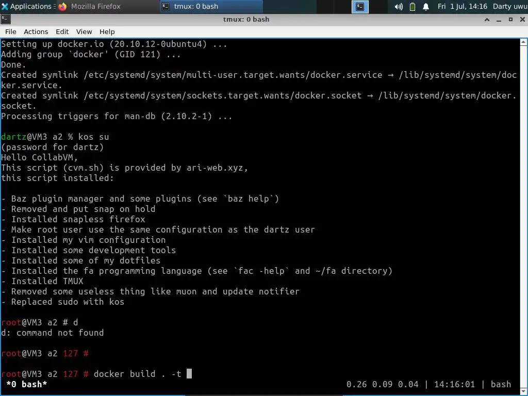Click the 'Installed snapless firefox' line
Viewport: 528px width, 396px height.
pos(73,219)
